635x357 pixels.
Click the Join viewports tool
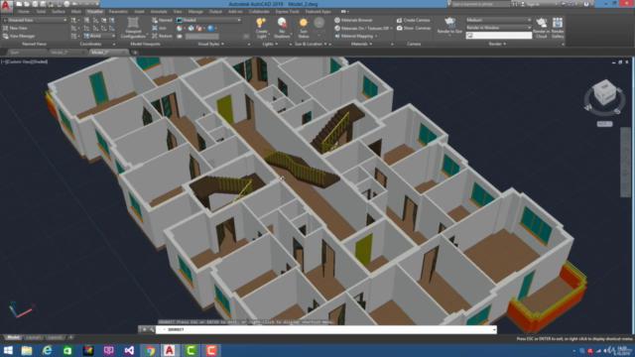[x=159, y=28]
